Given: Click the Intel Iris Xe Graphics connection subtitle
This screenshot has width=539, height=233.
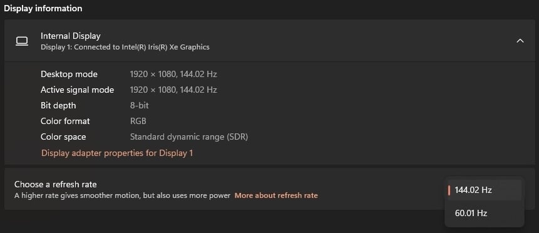Looking at the screenshot, I should (125, 47).
